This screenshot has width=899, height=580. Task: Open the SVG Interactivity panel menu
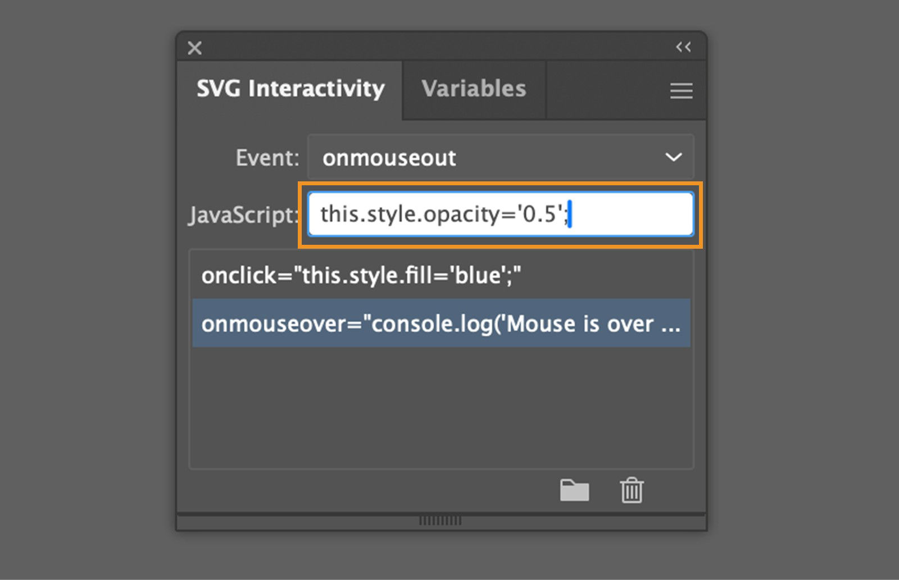(681, 90)
